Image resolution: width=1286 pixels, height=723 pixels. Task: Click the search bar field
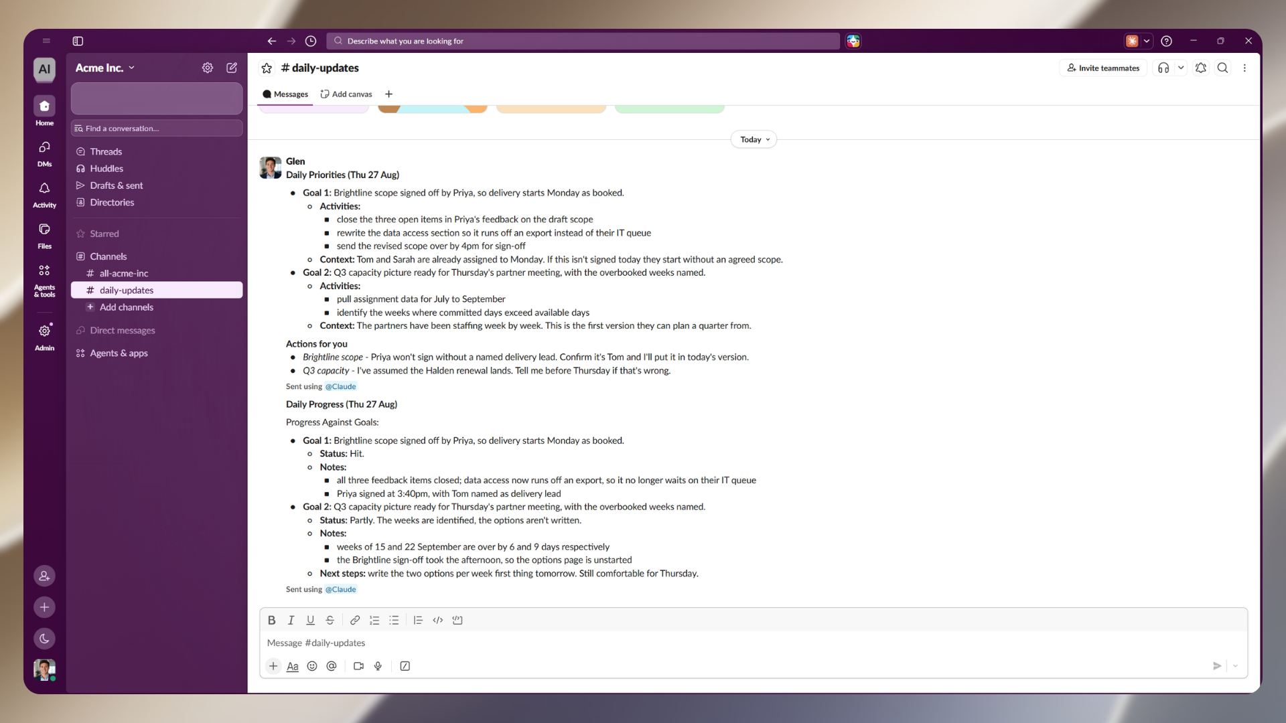click(583, 41)
